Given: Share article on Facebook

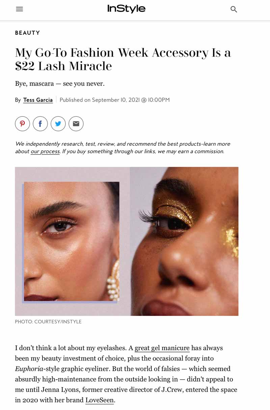Looking at the screenshot, I should click(40, 124).
